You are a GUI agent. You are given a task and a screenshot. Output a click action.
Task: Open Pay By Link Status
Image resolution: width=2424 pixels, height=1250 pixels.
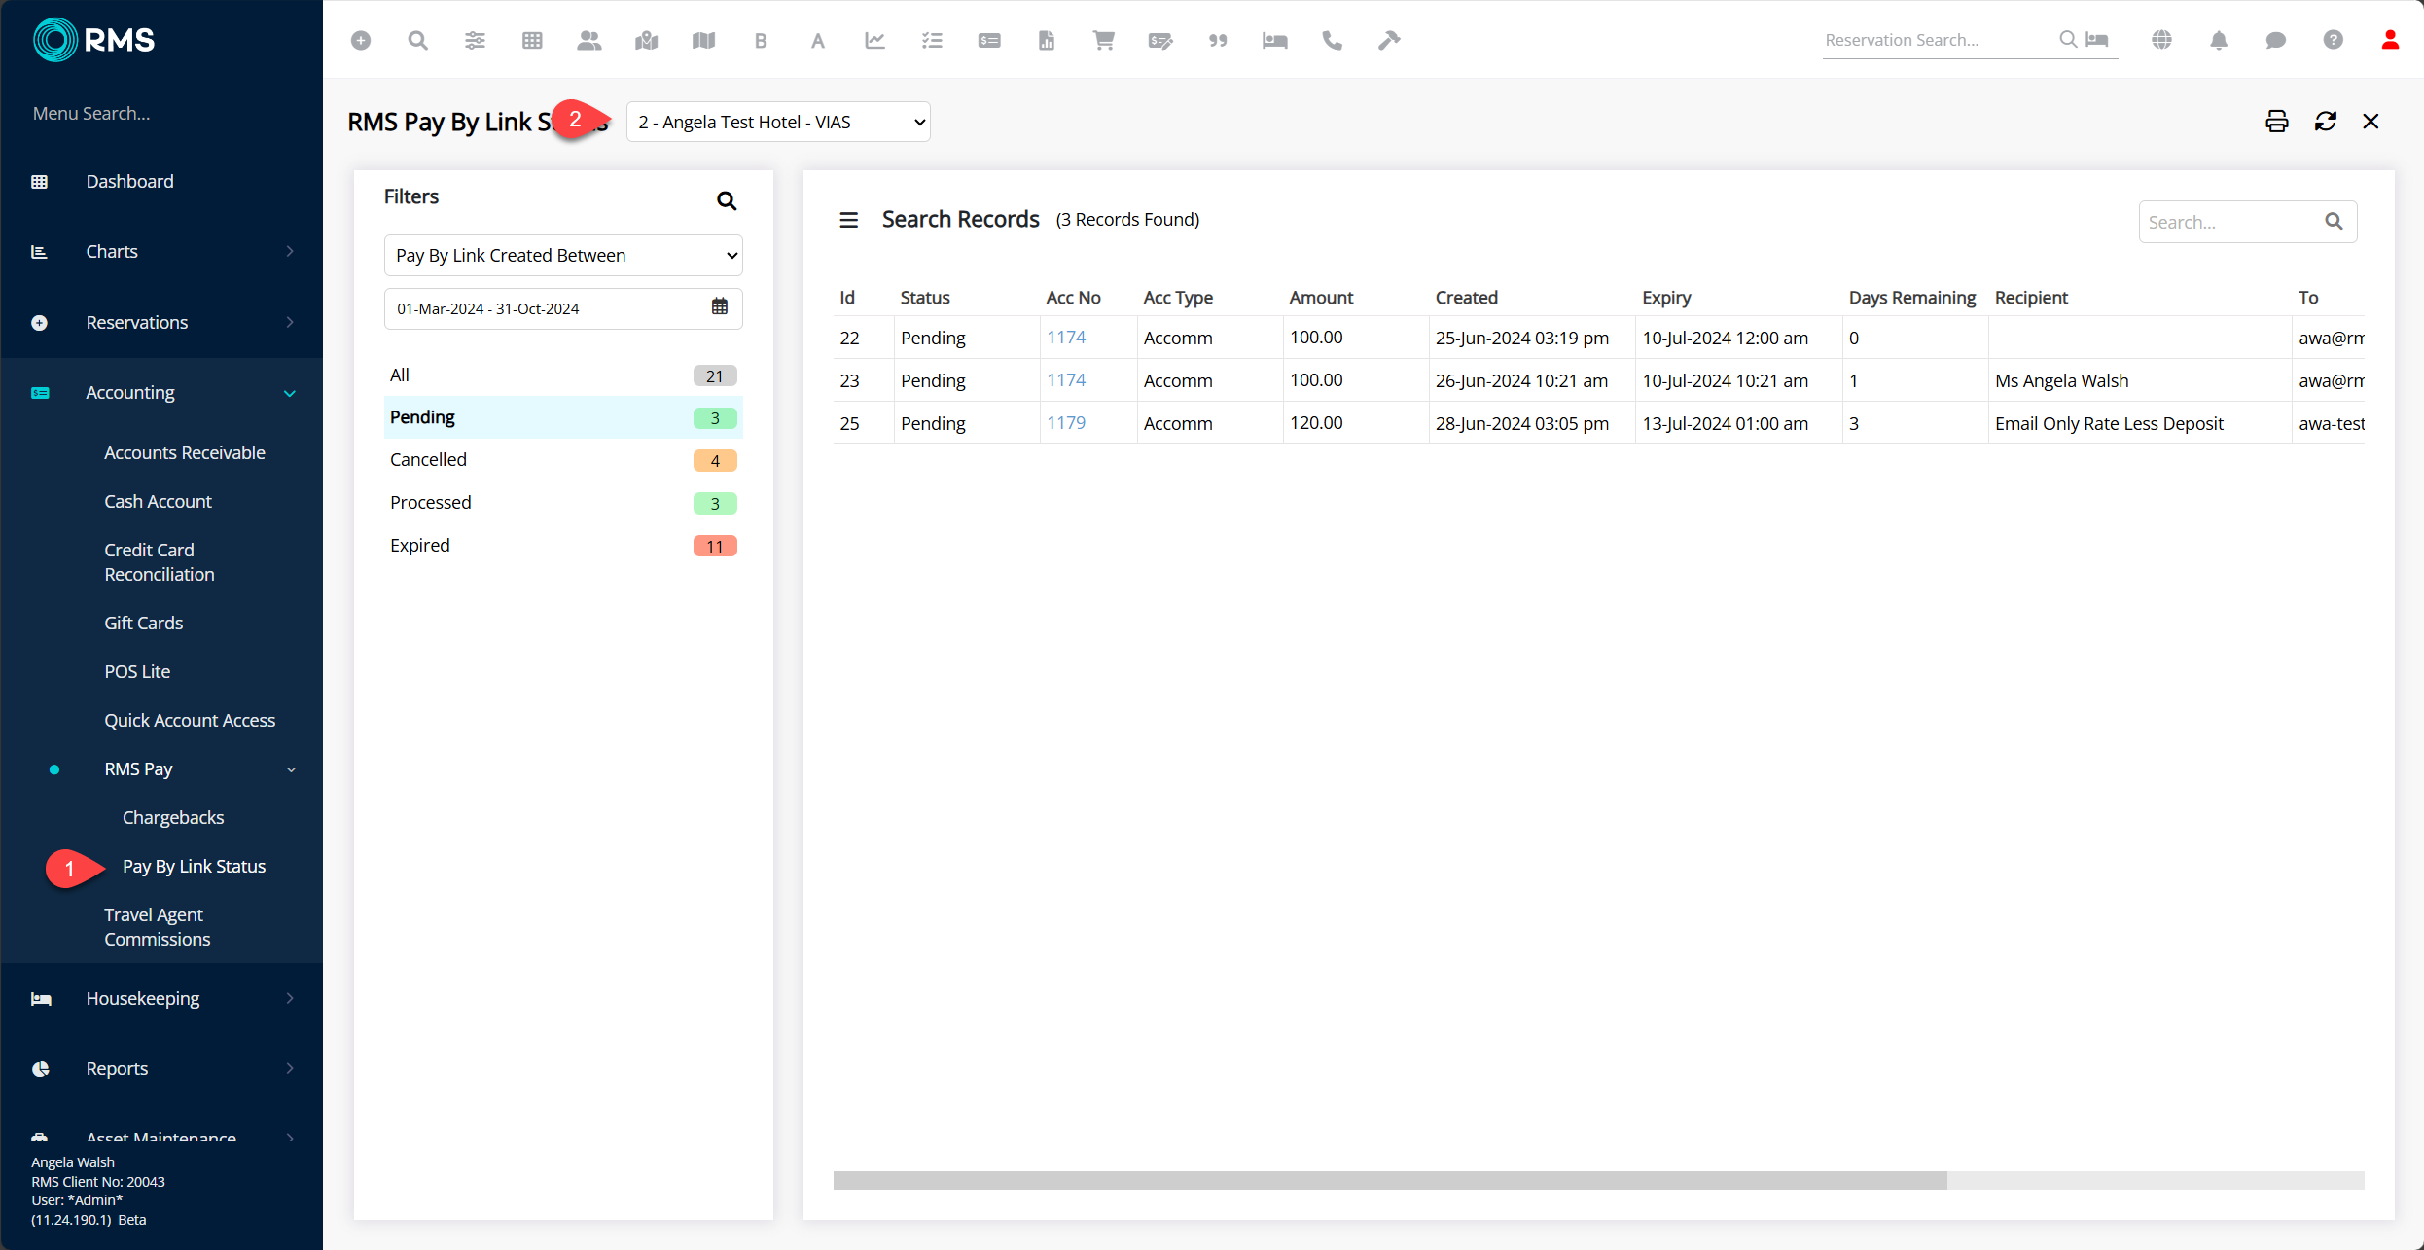tap(194, 866)
